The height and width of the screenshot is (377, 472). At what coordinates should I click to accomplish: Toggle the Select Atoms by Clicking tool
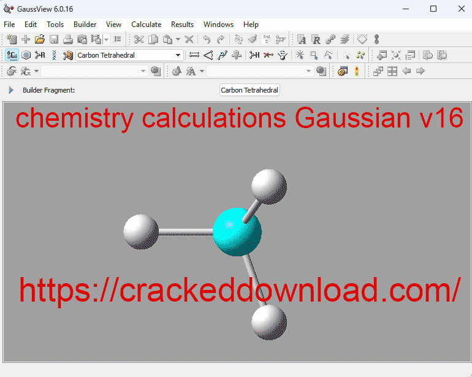coord(300,55)
